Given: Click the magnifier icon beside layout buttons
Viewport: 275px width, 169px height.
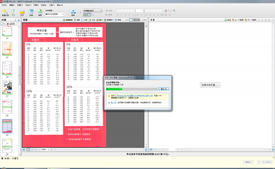Looking at the screenshot, I should (x=93, y=15).
